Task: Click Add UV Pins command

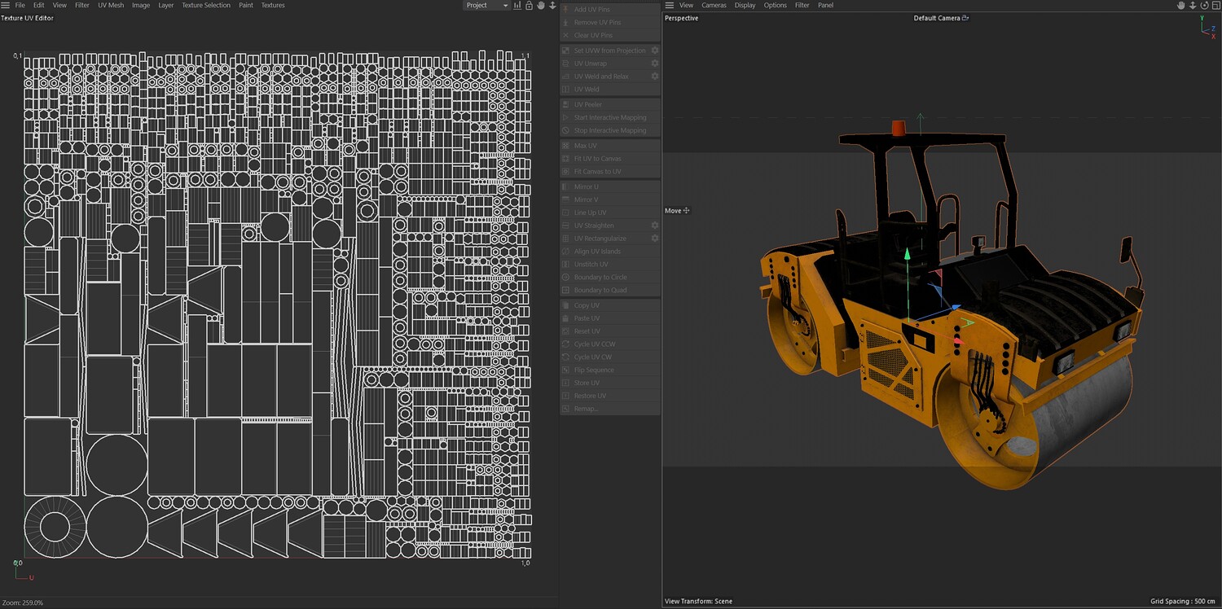Action: (x=610, y=9)
